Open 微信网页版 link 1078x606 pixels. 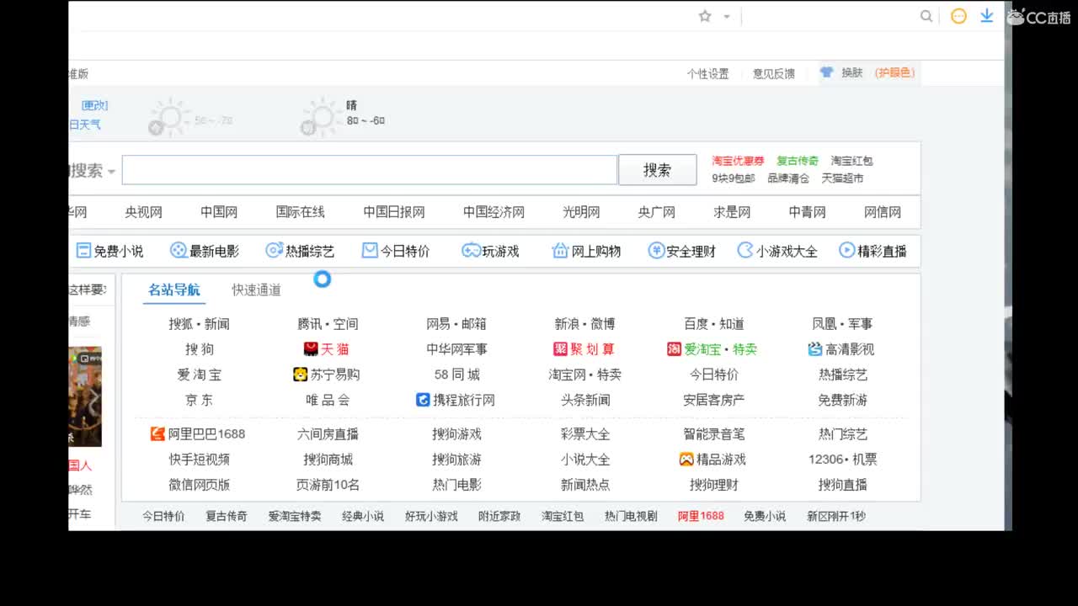[x=199, y=485]
